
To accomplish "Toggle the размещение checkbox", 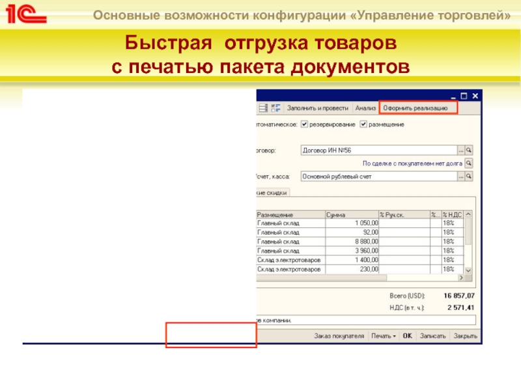I will click(363, 124).
